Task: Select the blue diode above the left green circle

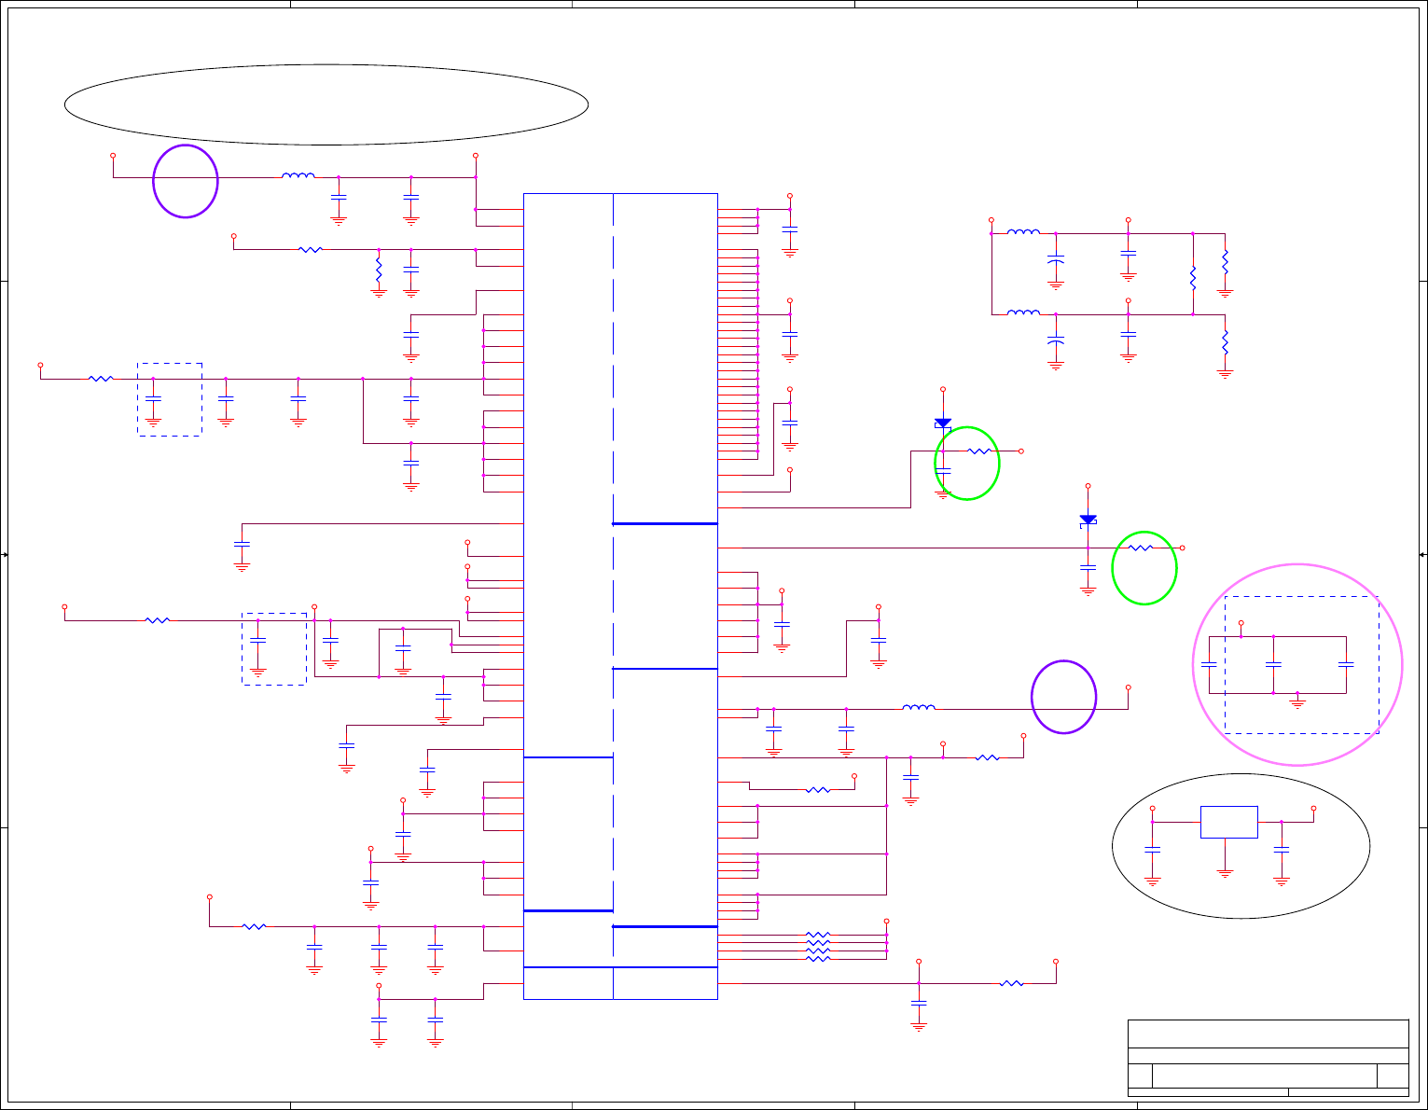Action: [943, 423]
